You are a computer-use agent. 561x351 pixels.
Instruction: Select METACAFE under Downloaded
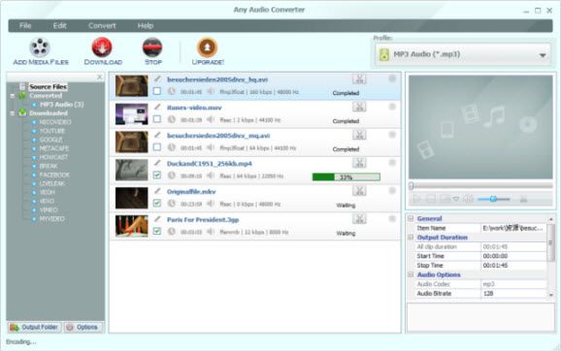(54, 148)
